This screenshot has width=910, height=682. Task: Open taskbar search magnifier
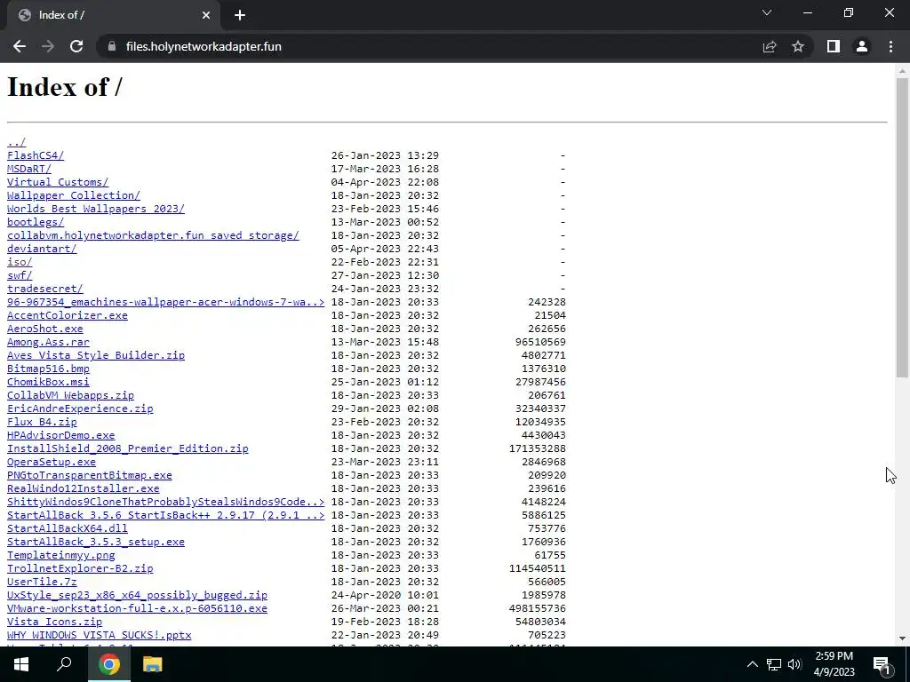[64, 664]
